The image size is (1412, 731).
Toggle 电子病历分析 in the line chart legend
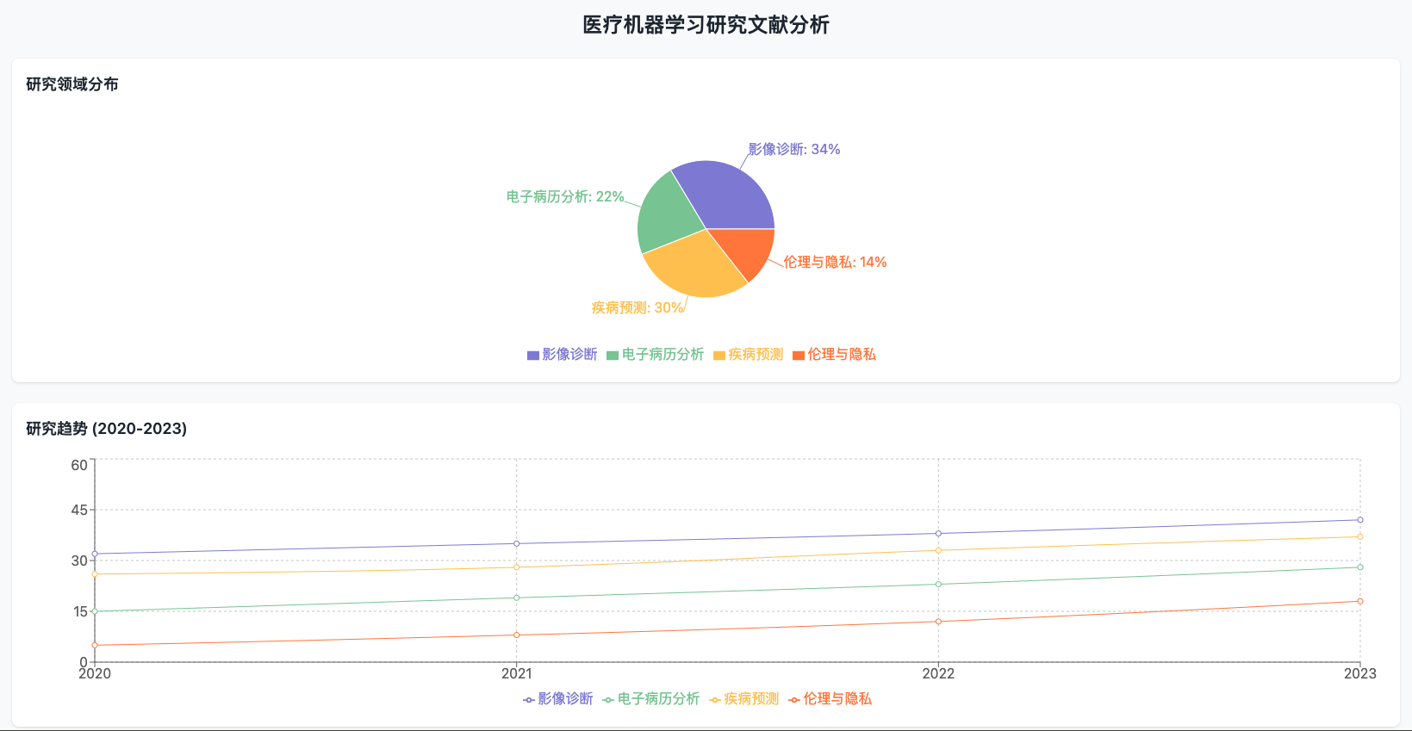point(651,699)
